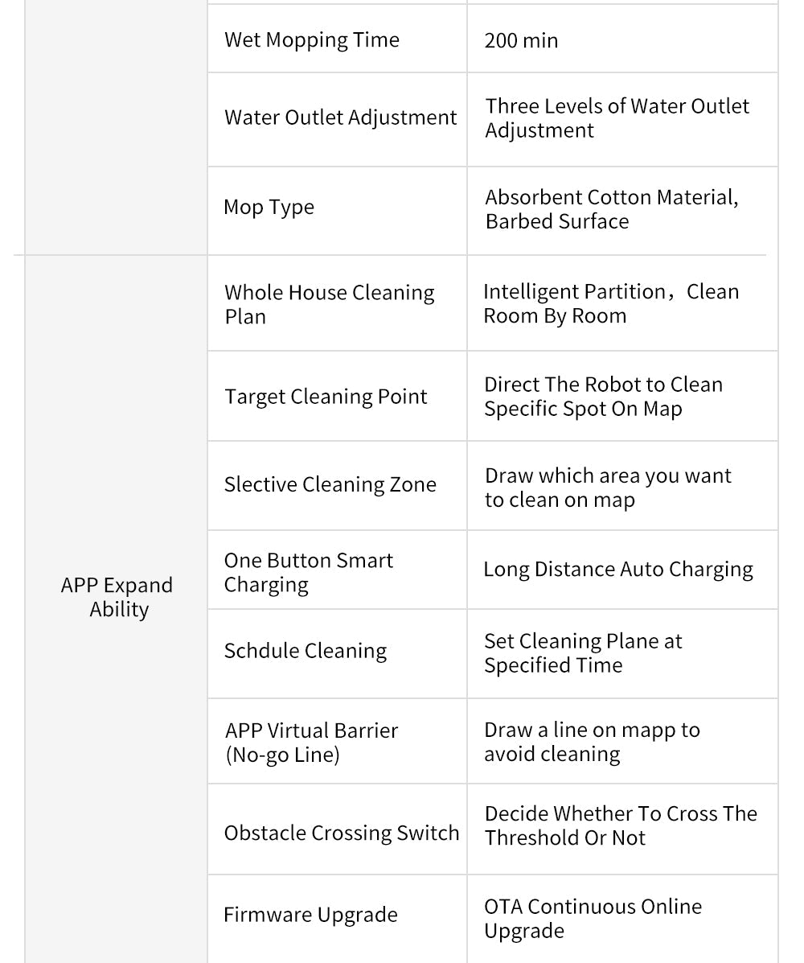Select Intelligent Partition description text
804x963 pixels.
click(x=610, y=303)
